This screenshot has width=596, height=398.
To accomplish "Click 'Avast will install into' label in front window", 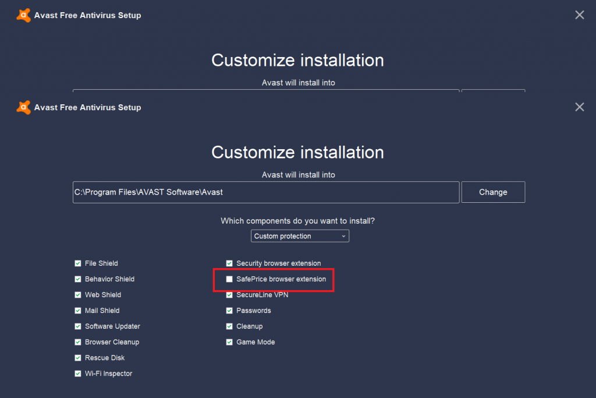I will point(299,175).
